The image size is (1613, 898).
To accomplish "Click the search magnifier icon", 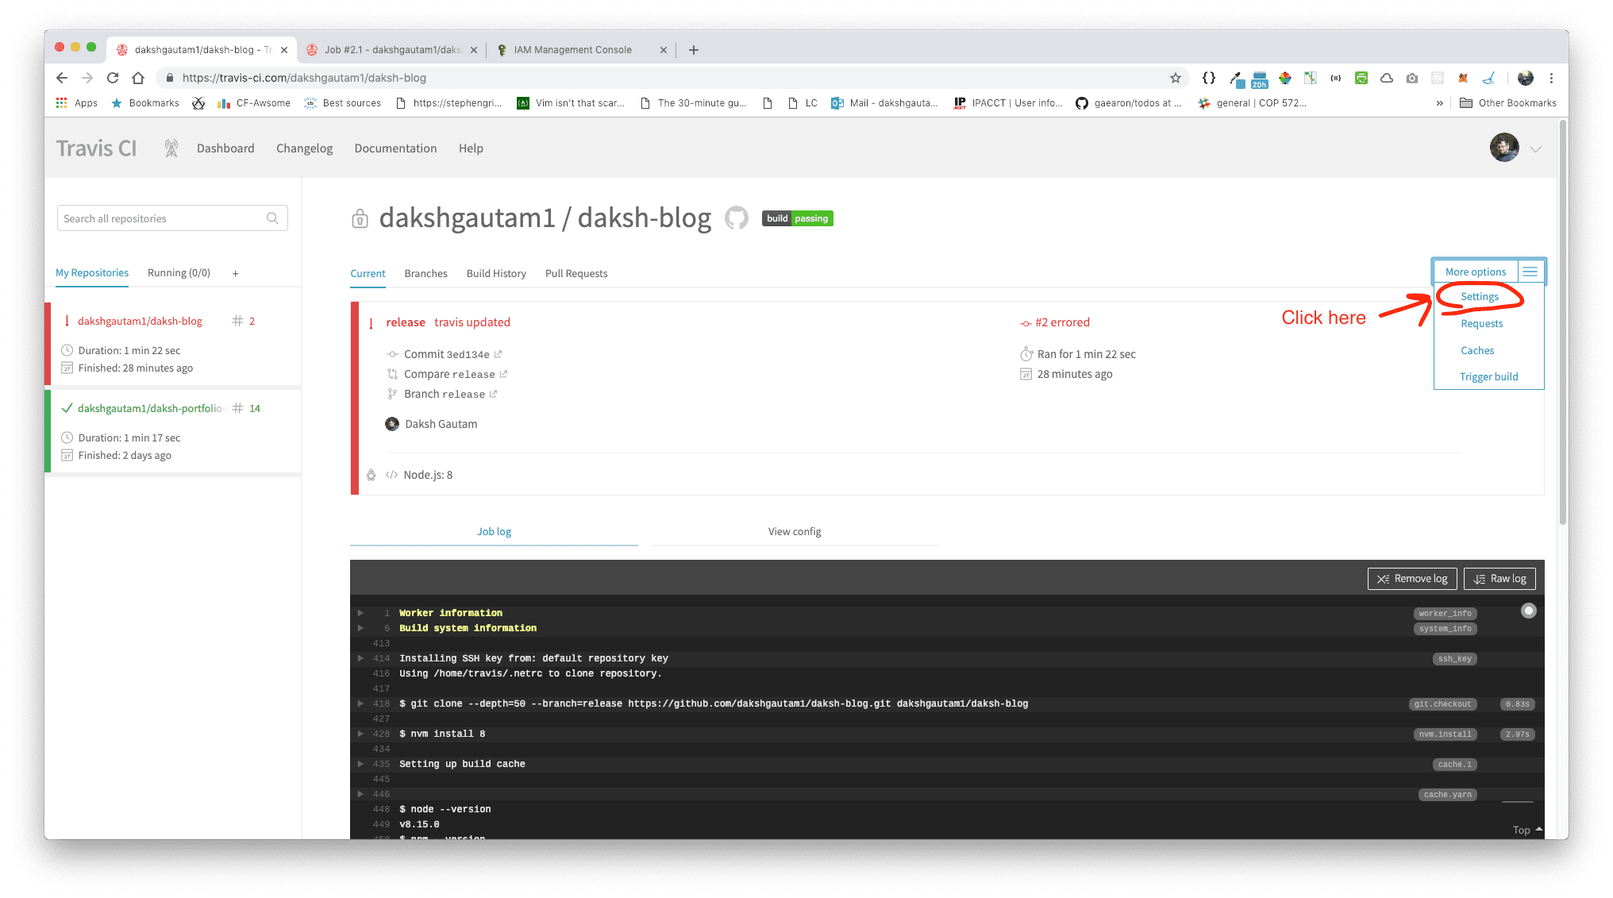I will tap(272, 218).
